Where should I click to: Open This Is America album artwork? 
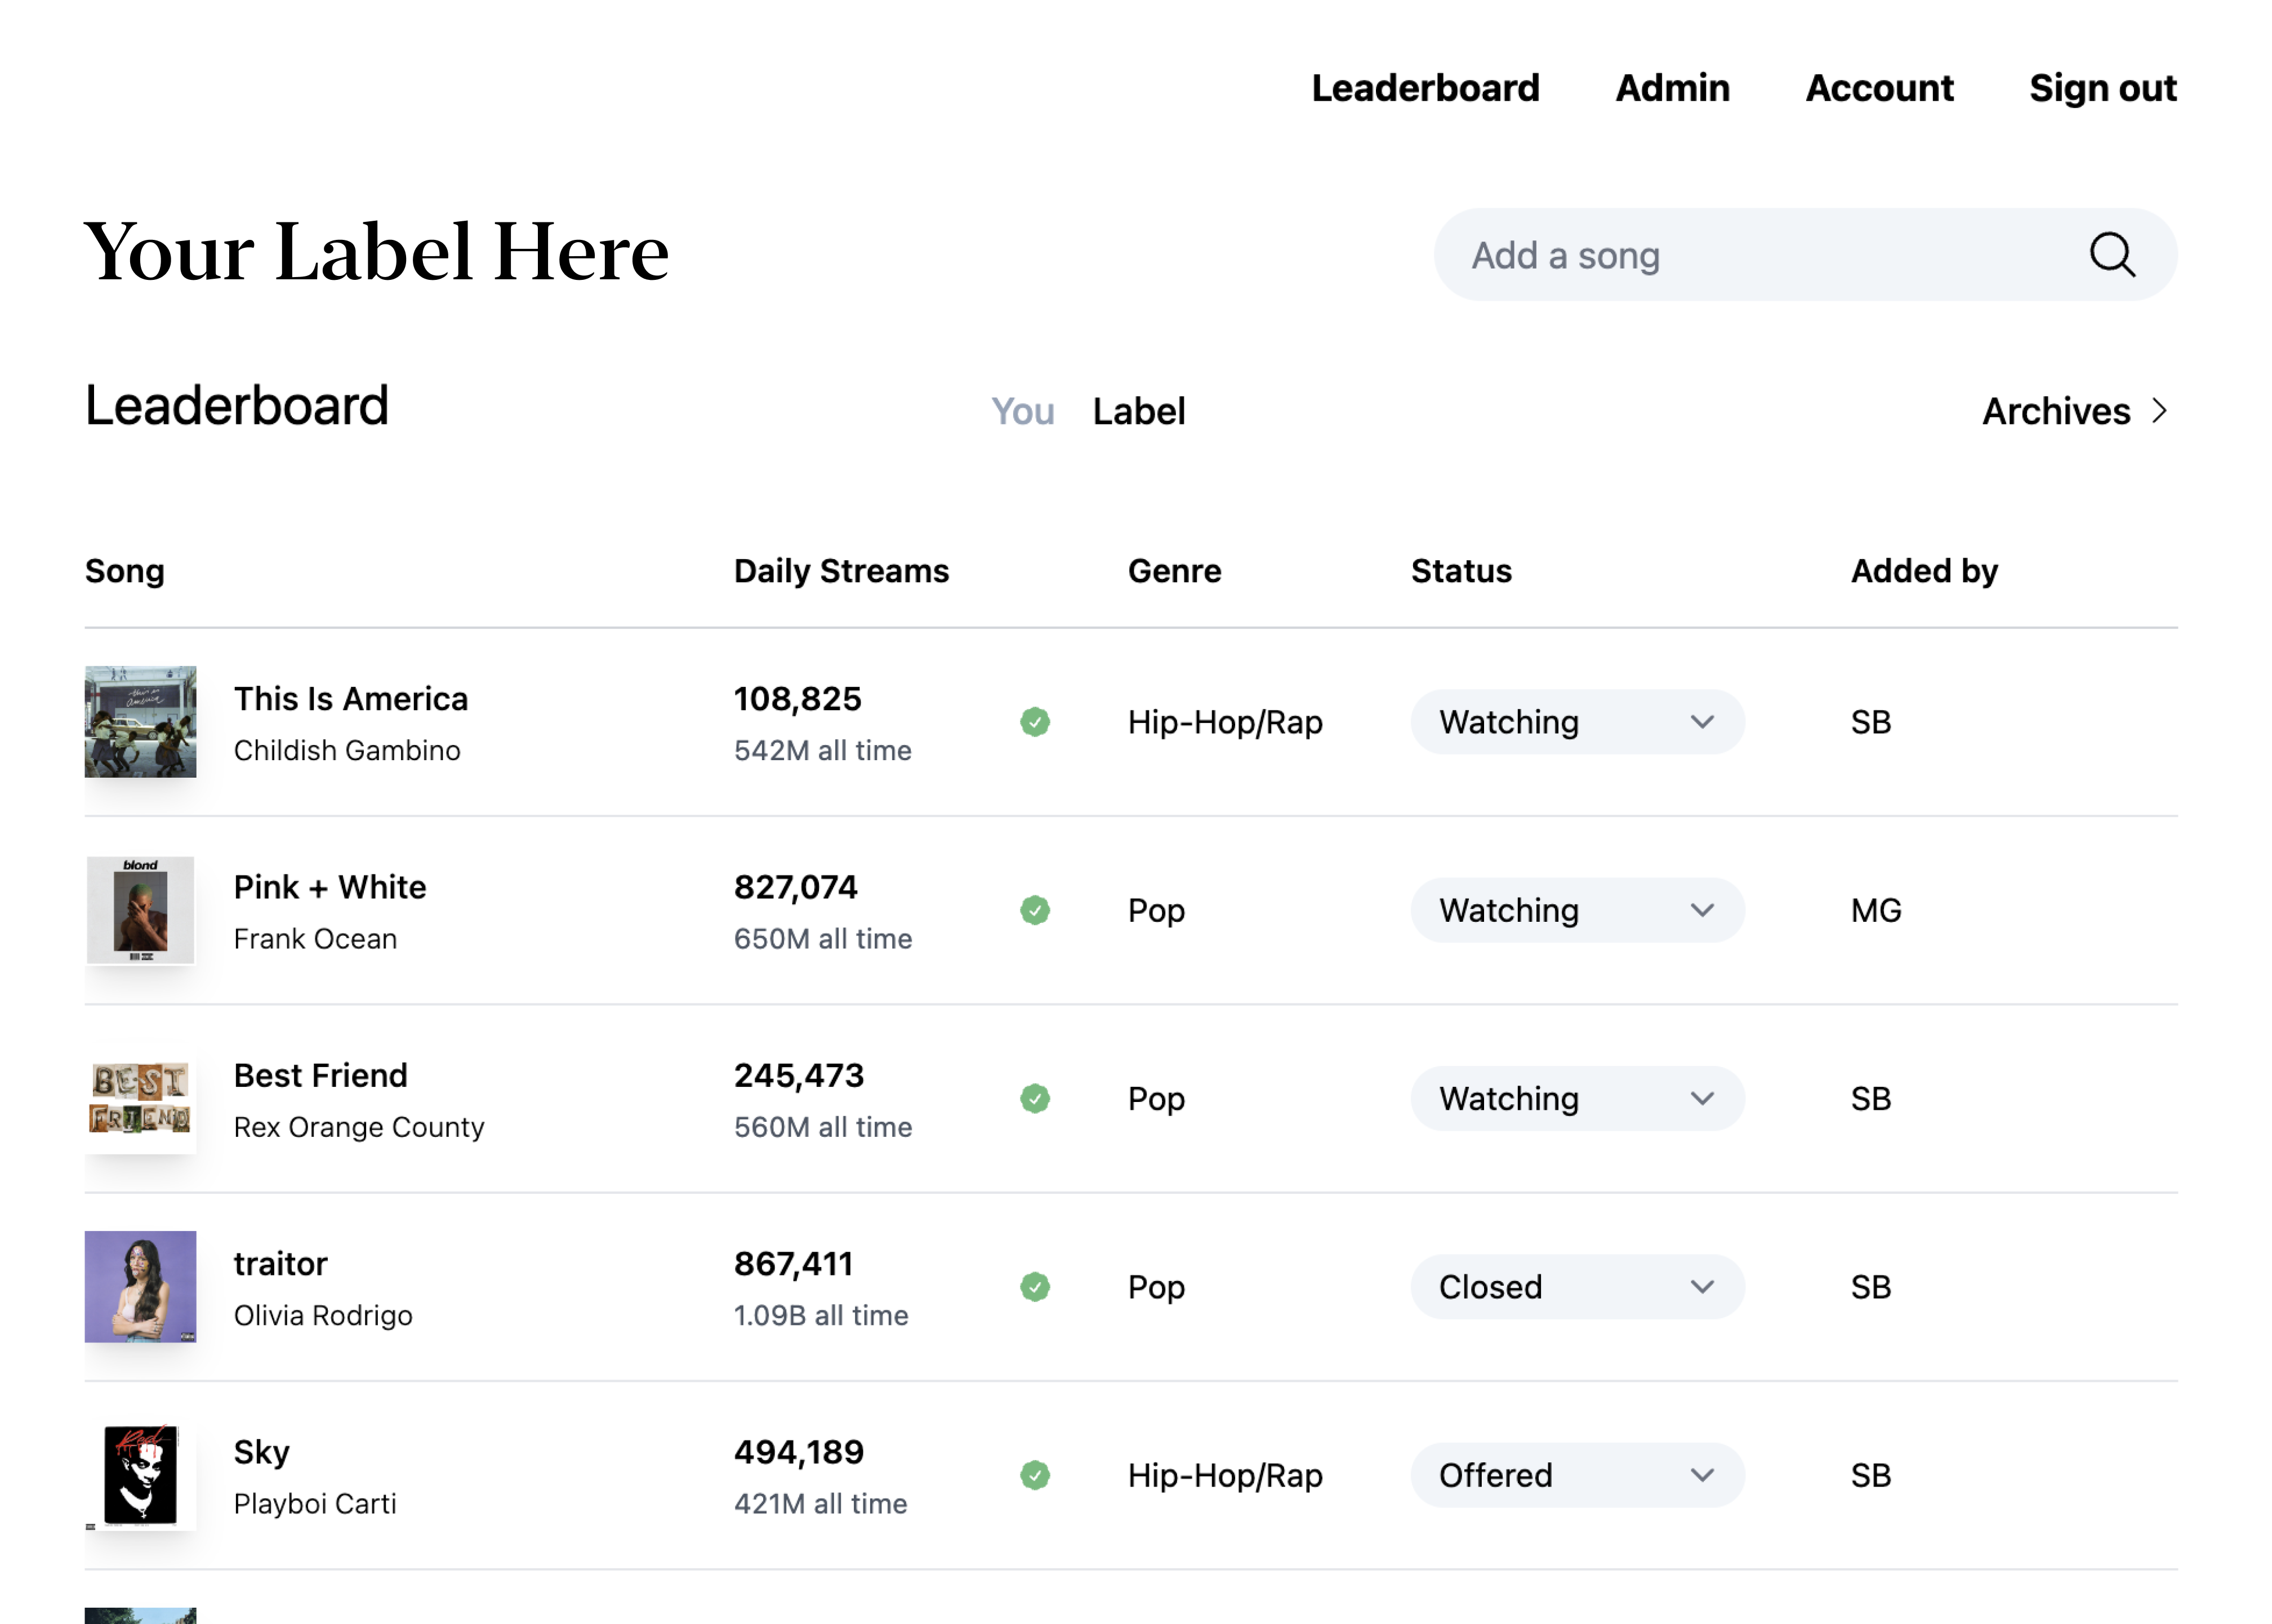click(x=140, y=722)
